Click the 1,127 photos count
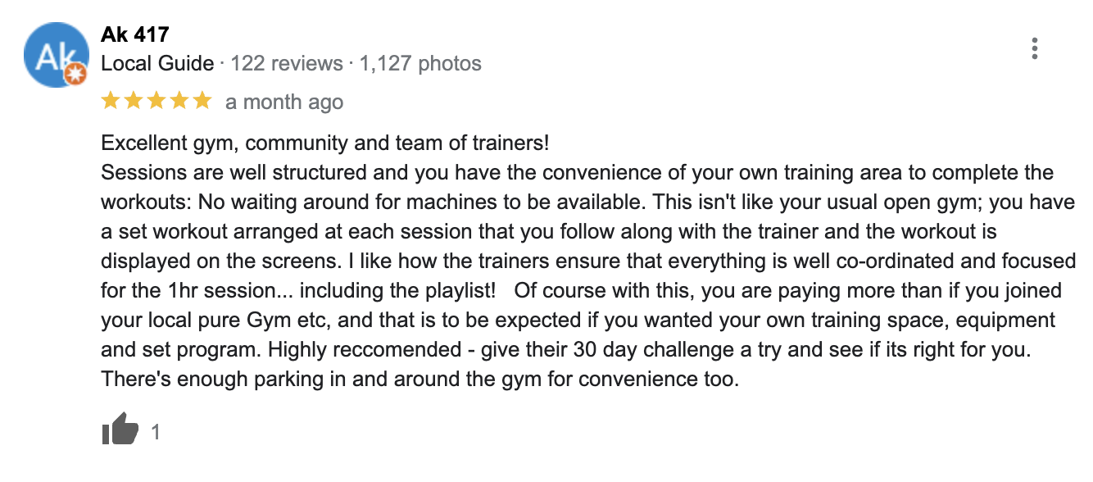Image resolution: width=1093 pixels, height=482 pixels. tap(420, 64)
